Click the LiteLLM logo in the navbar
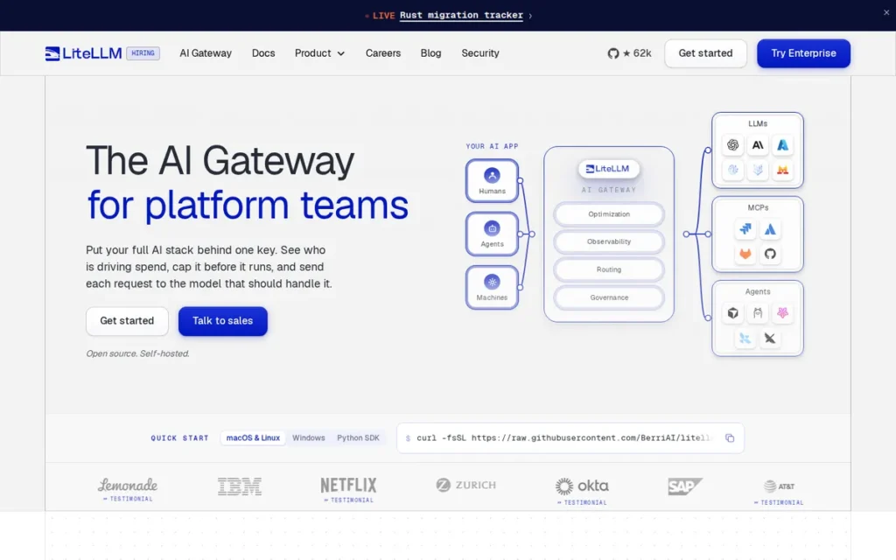The image size is (896, 560). (x=83, y=53)
